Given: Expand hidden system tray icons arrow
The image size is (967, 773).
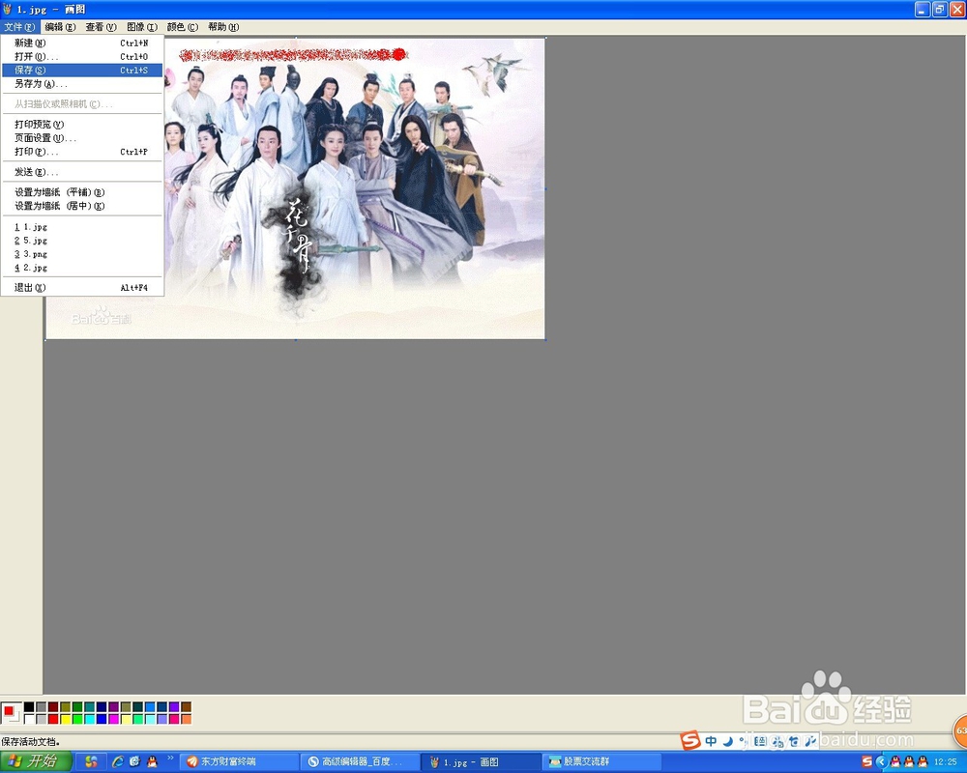Looking at the screenshot, I should pos(881,762).
